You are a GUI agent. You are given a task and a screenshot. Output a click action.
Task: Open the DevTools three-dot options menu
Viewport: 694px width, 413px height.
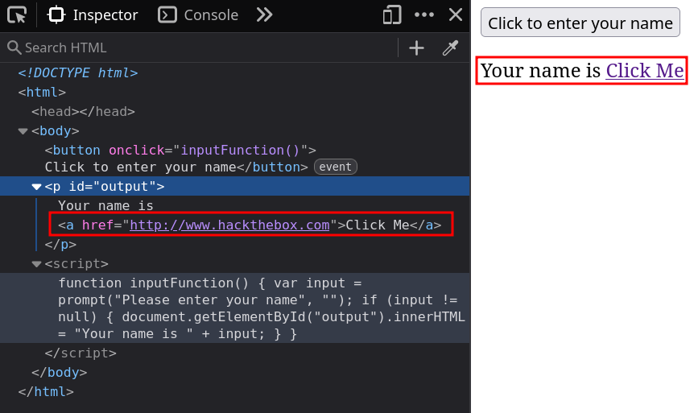pos(424,14)
